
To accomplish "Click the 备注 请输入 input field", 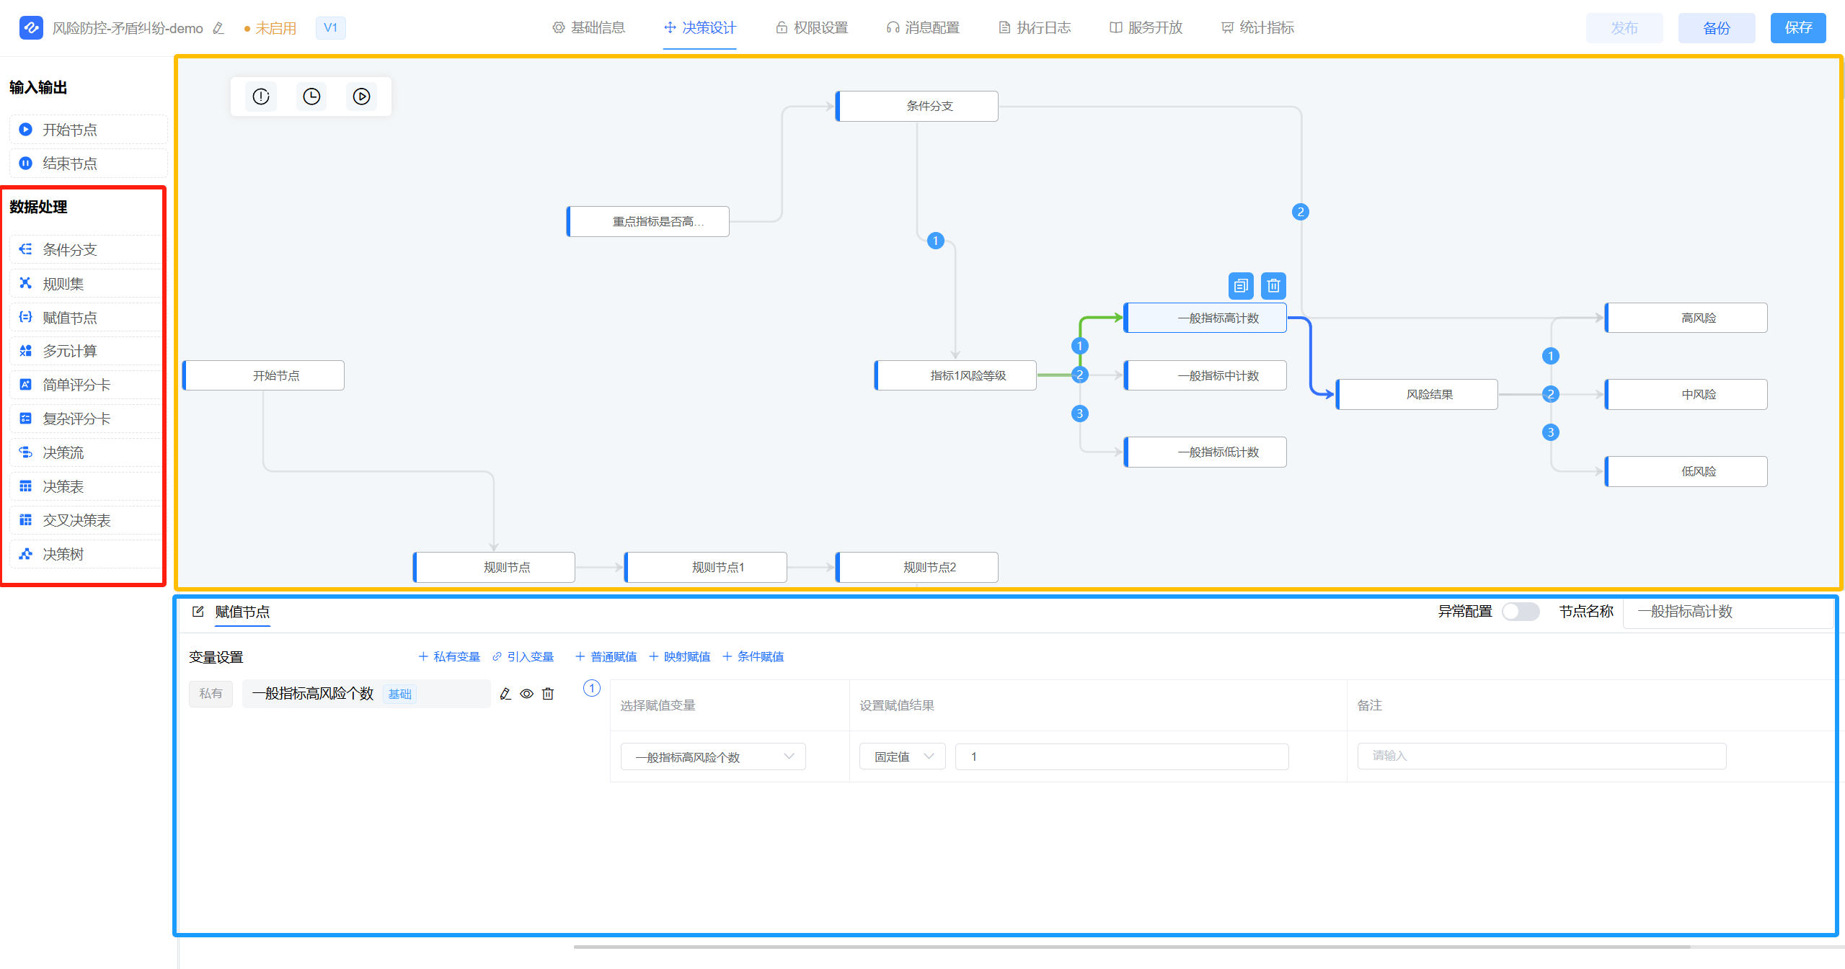I will (1541, 756).
